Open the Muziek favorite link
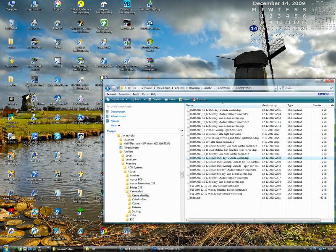 click(115, 121)
